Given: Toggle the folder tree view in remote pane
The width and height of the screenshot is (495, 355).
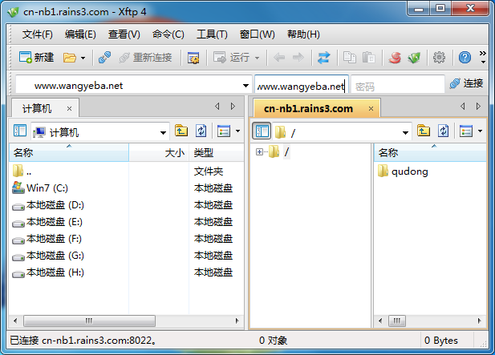Looking at the screenshot, I should click(262, 131).
